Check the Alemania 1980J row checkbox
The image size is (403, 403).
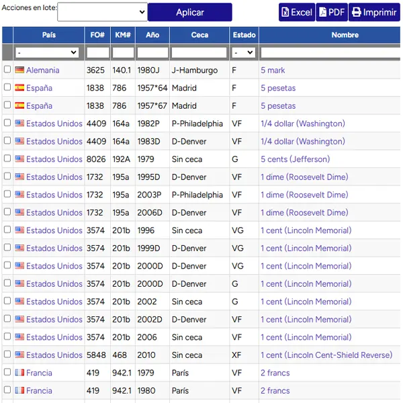7,69
